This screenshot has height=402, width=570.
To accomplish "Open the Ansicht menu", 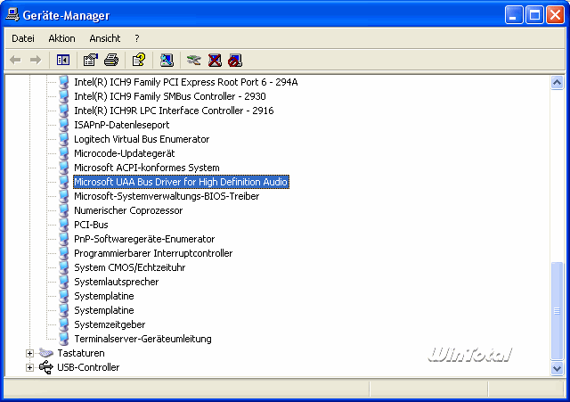I will tap(105, 38).
